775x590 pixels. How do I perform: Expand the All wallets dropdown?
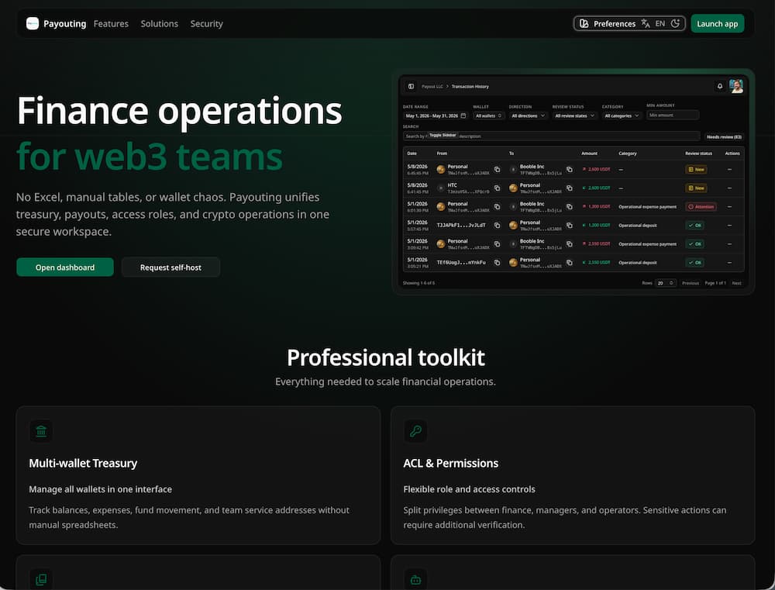[x=488, y=116]
